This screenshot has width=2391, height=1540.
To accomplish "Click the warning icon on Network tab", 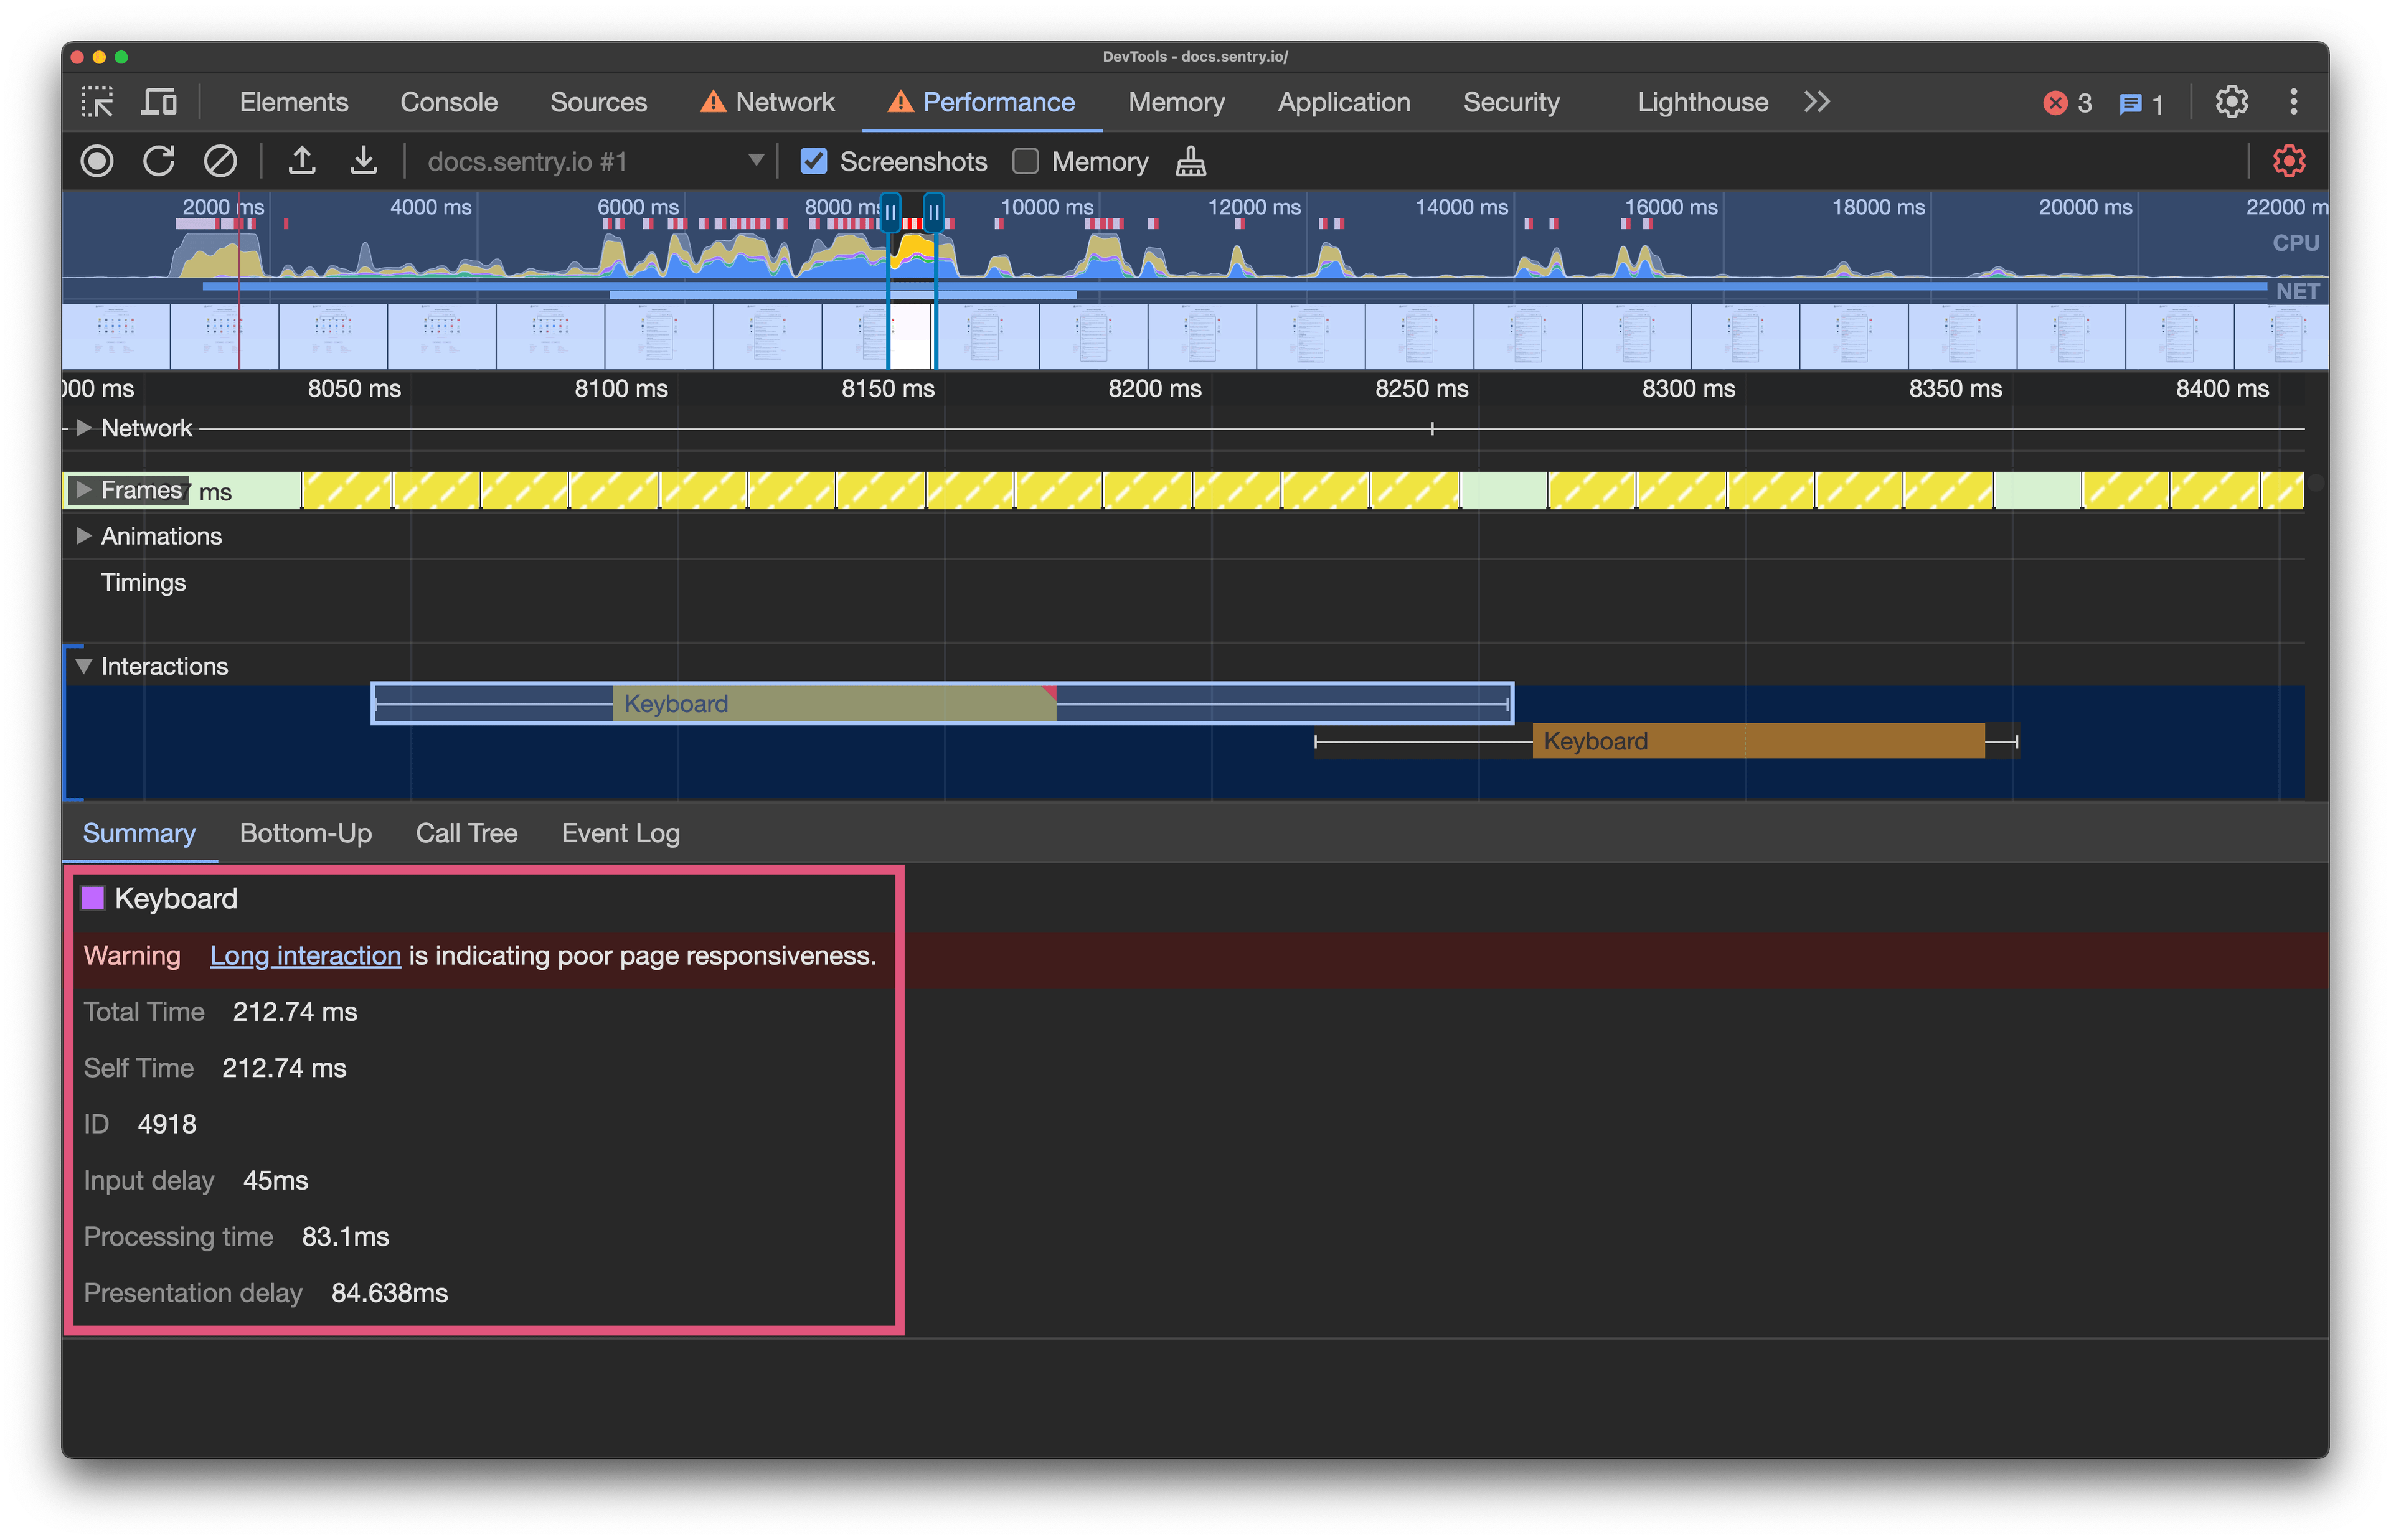I will (x=713, y=102).
